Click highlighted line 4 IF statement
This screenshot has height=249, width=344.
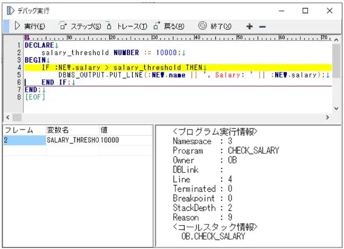(x=122, y=67)
